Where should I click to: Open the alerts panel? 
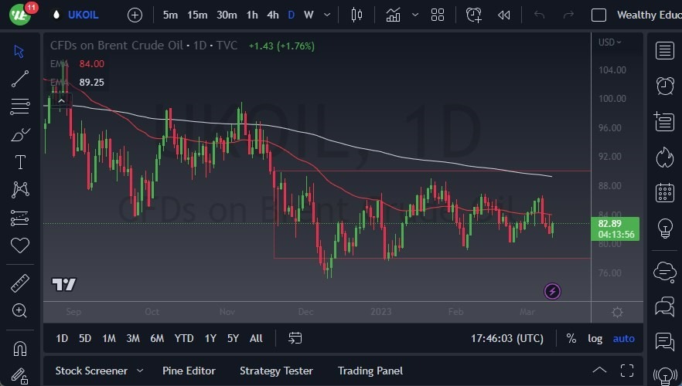click(664, 85)
